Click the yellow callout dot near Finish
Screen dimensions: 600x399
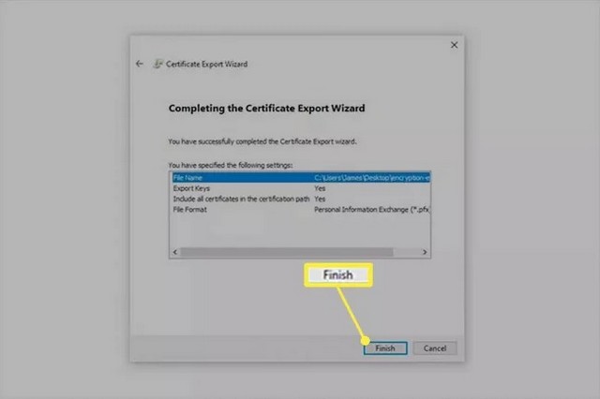[x=366, y=340]
